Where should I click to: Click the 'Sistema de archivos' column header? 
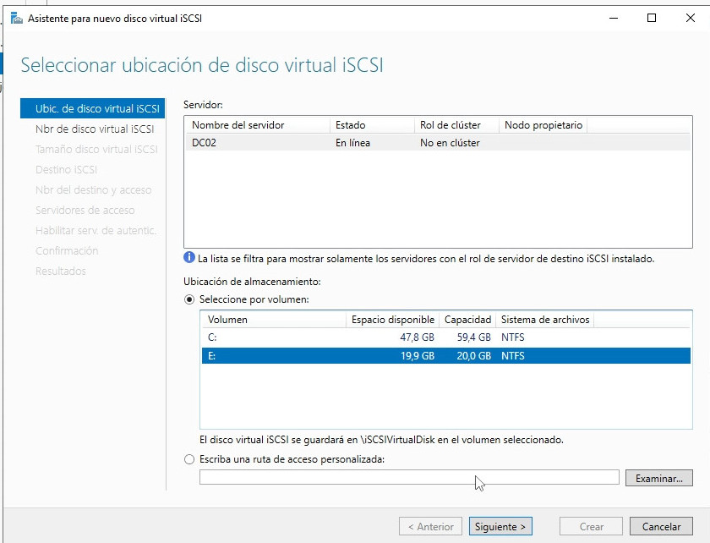[544, 320]
